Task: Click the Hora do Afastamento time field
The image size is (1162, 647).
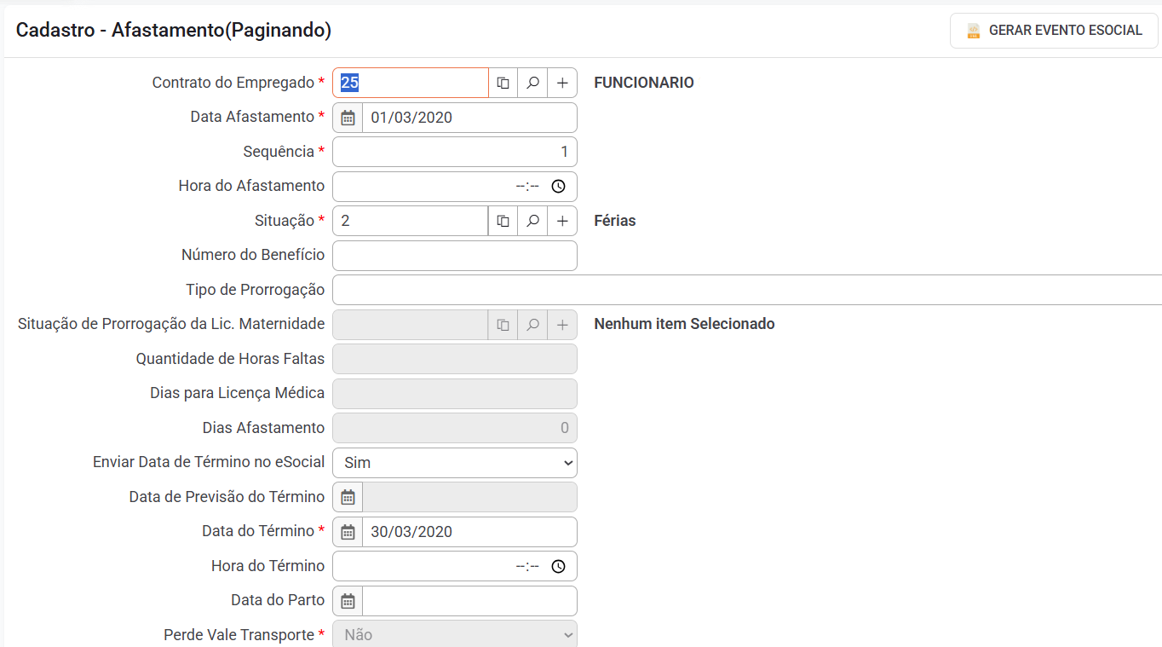Action: click(x=455, y=187)
